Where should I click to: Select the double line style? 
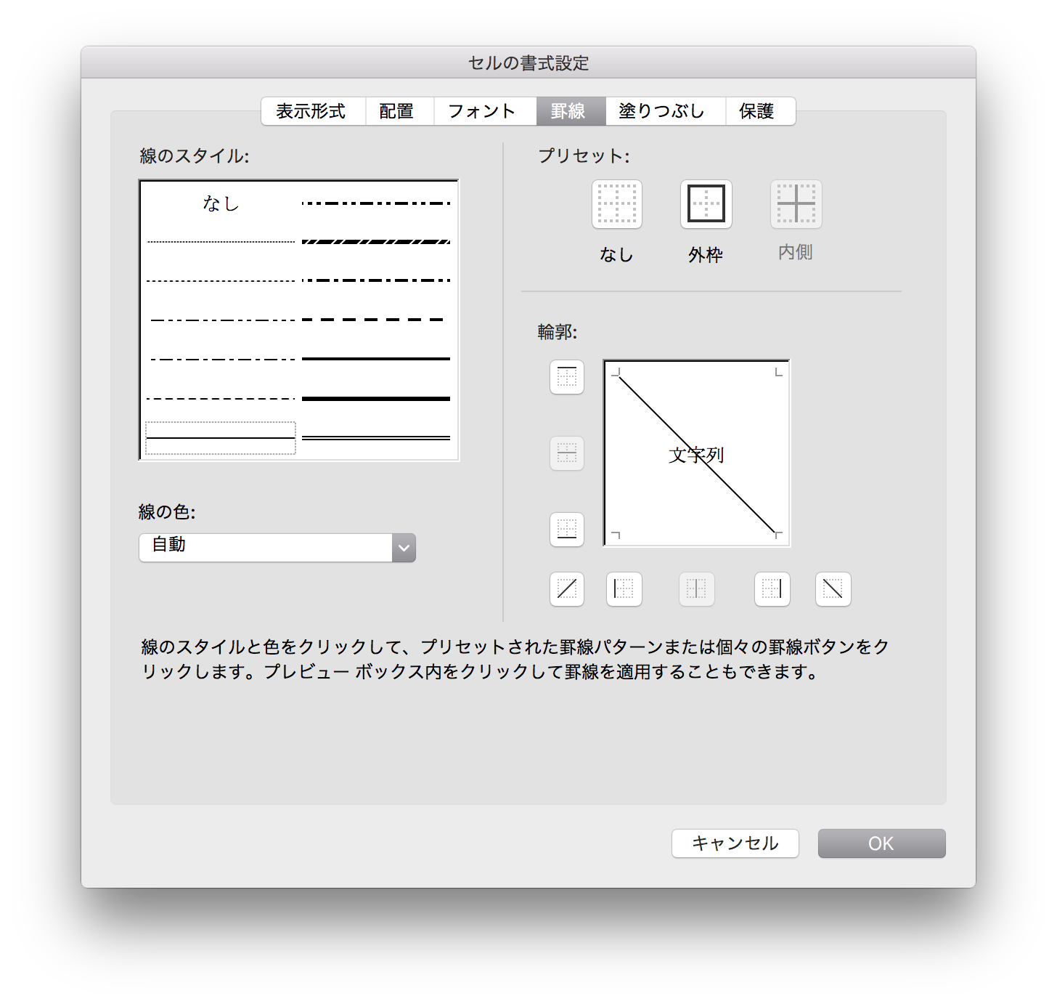click(x=376, y=438)
